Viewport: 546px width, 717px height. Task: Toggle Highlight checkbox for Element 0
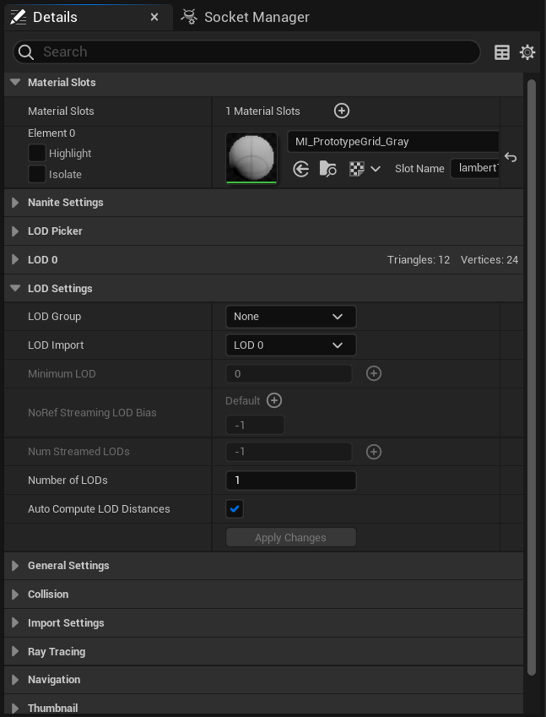point(37,153)
